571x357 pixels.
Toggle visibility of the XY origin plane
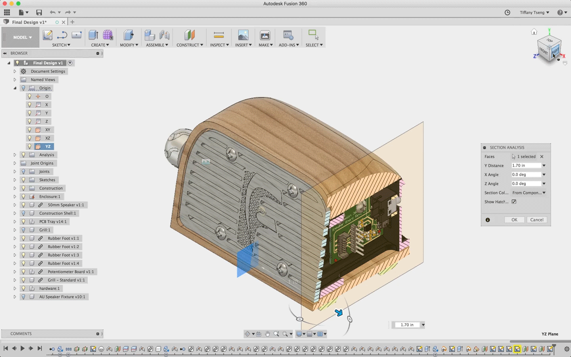[x=29, y=130]
